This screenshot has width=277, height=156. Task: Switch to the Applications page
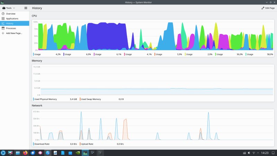(x=15, y=19)
